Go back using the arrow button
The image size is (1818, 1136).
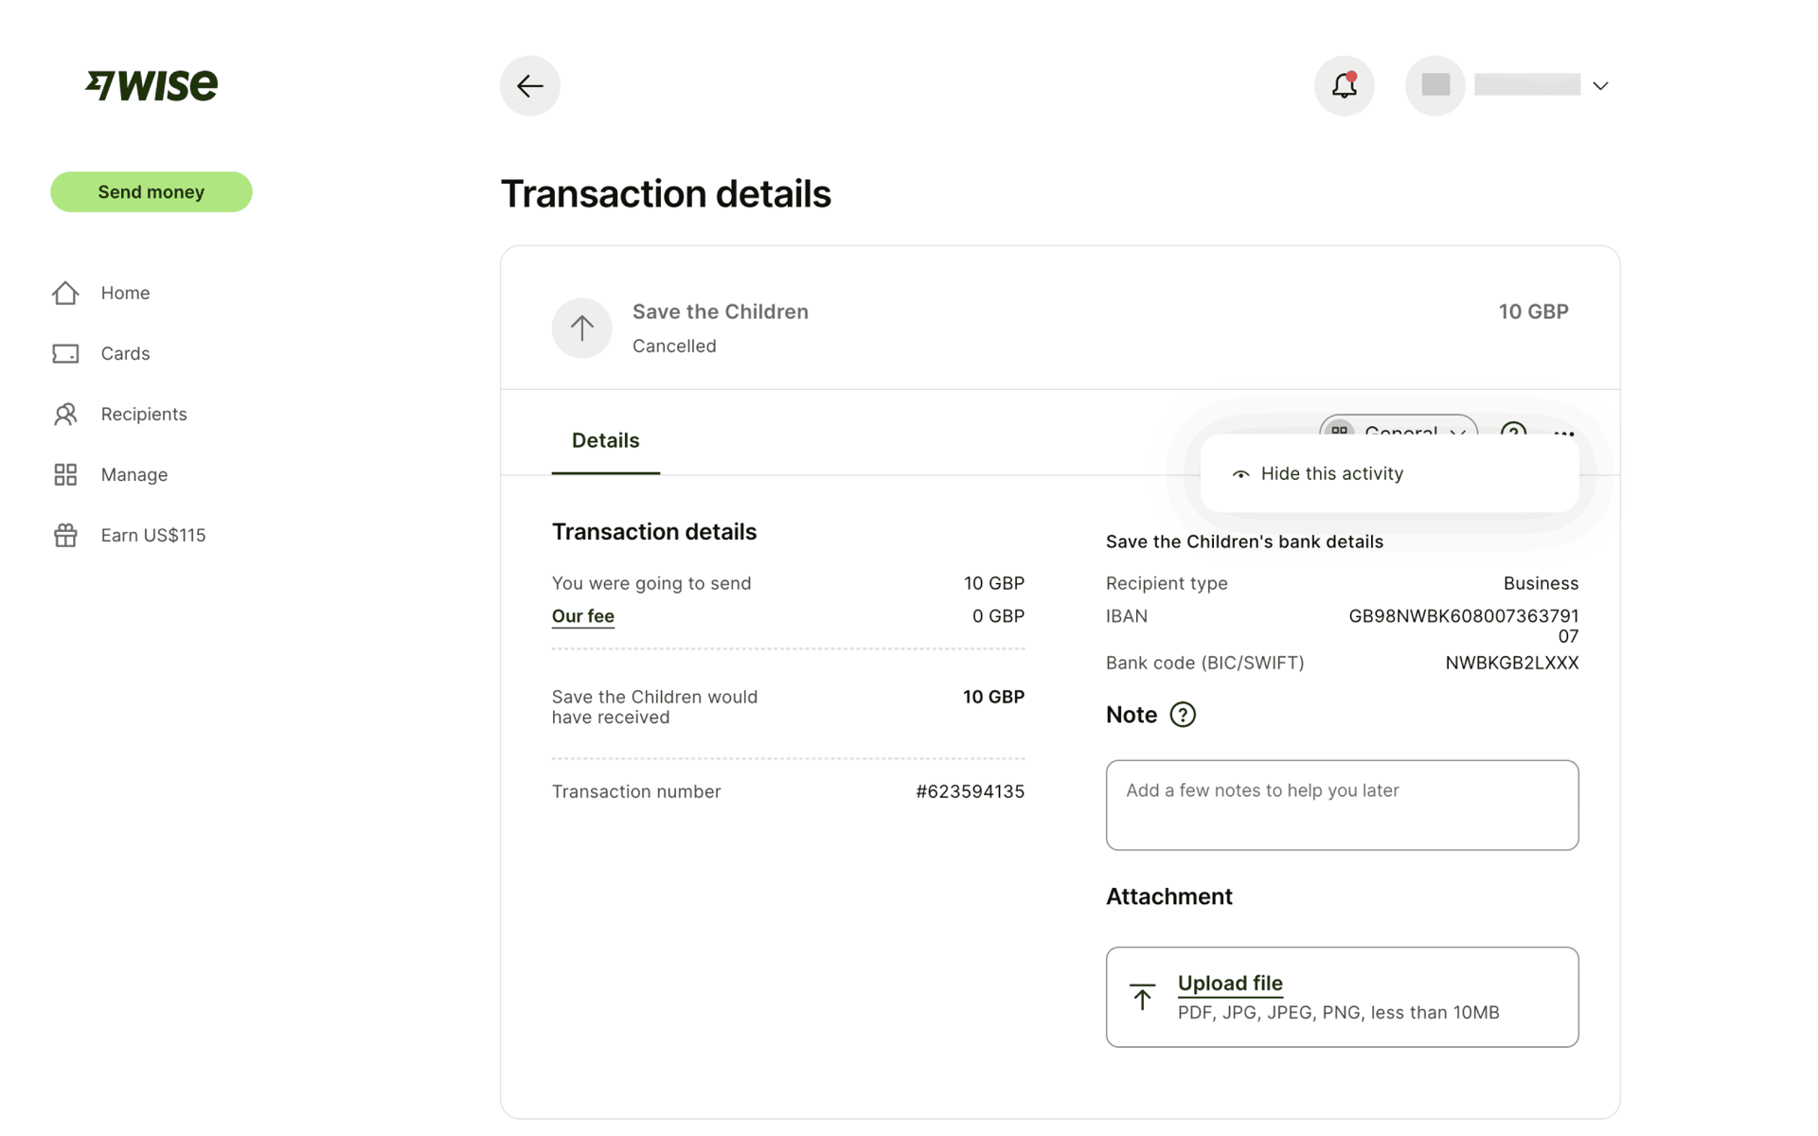click(530, 86)
